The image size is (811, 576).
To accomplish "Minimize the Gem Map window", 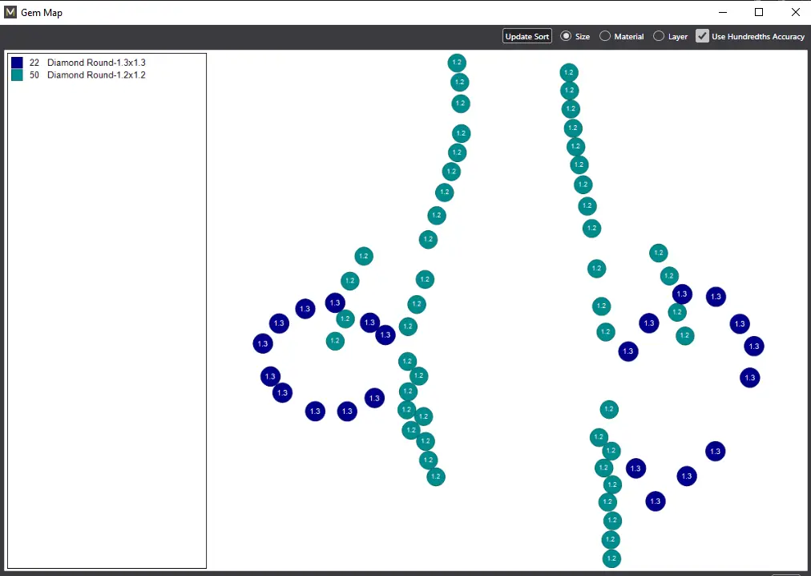I will pyautogui.click(x=722, y=12).
